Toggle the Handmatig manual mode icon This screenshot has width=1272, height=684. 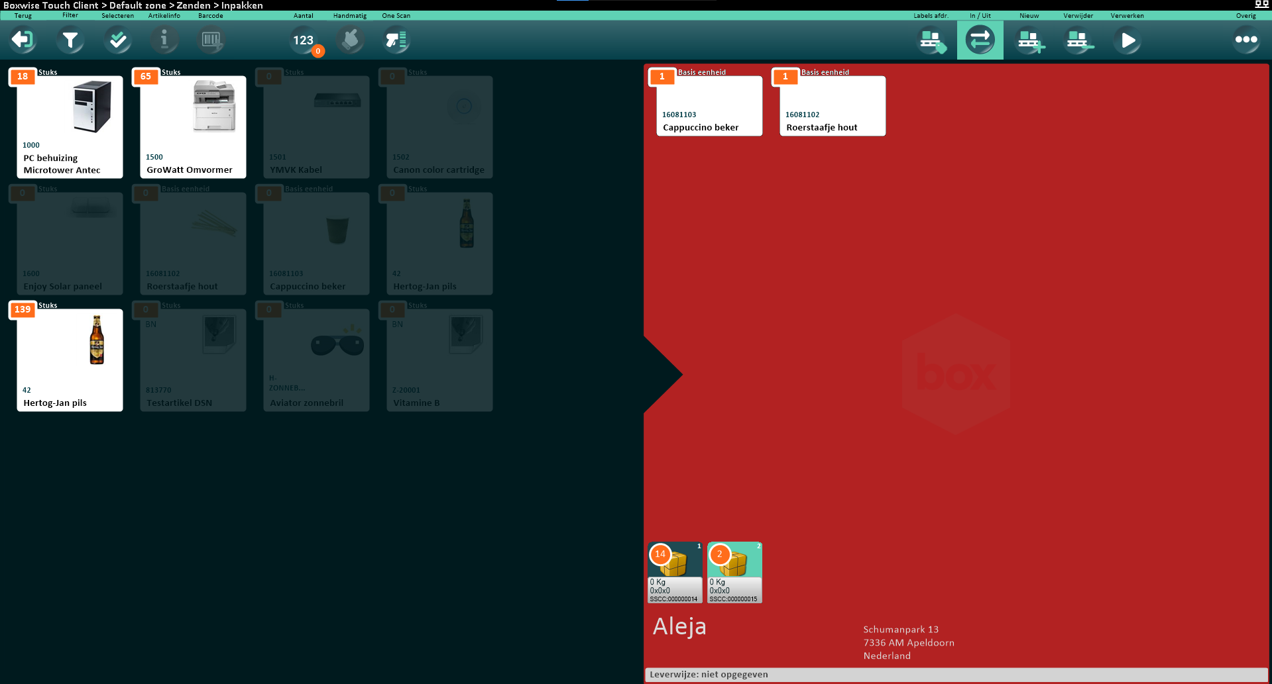350,40
